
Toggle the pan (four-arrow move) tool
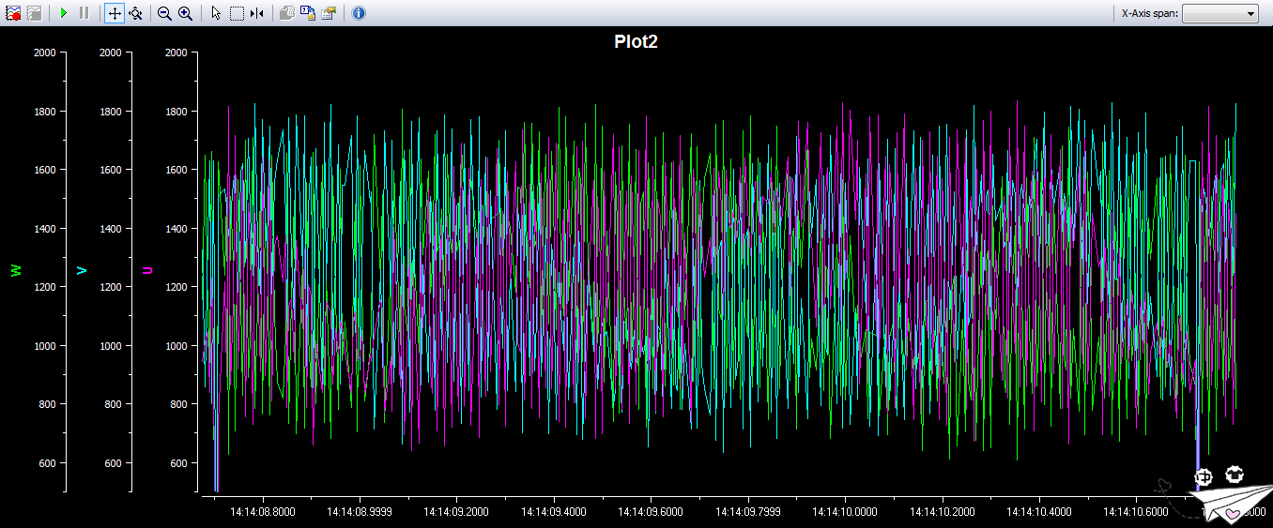pos(115,13)
